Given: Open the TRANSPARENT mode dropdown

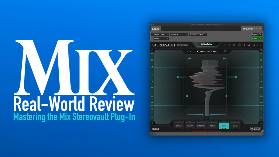Looking at the screenshot, I should [x=183, y=45].
